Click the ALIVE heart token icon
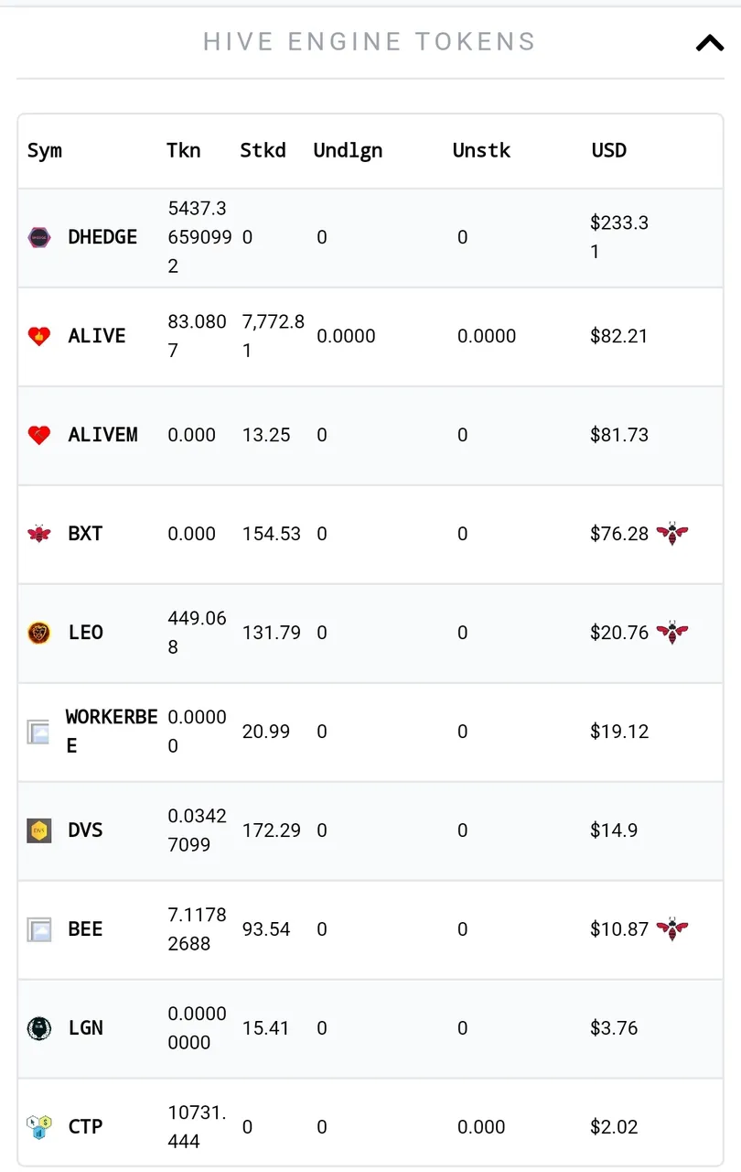 pyautogui.click(x=39, y=336)
